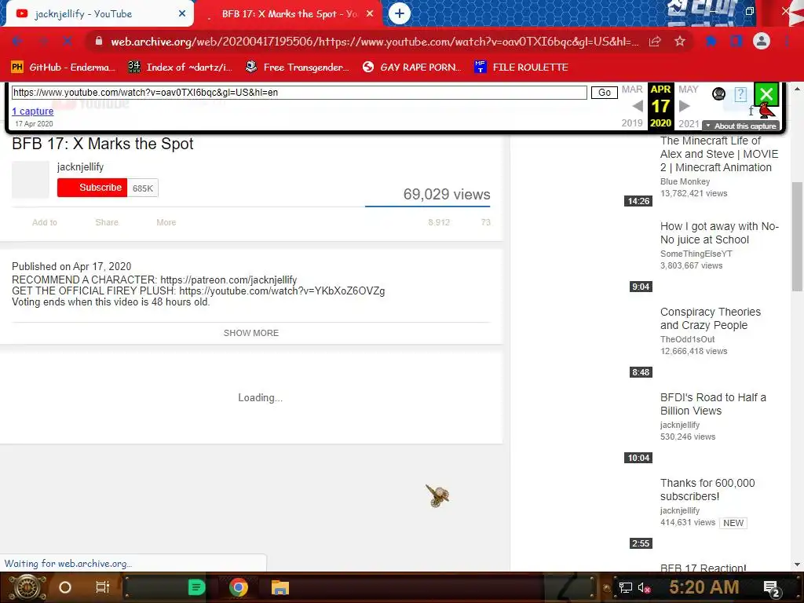Close the Wayback toolbar with green X
Image resolution: width=804 pixels, height=603 pixels.
766,94
